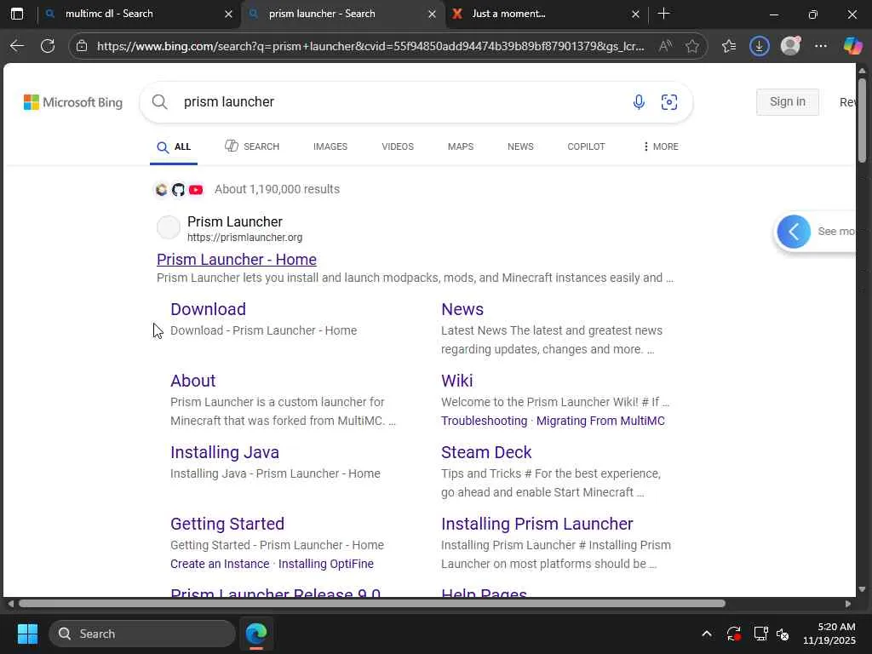This screenshot has width=872, height=654.
Task: Open the Troubleshooting link
Action: [484, 421]
